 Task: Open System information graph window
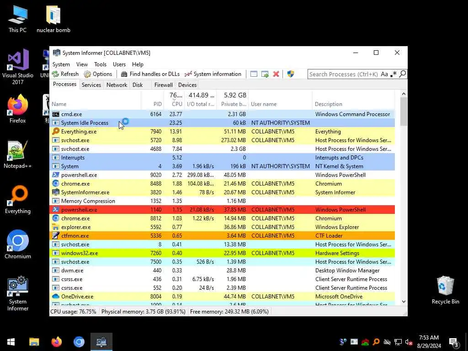[213, 74]
